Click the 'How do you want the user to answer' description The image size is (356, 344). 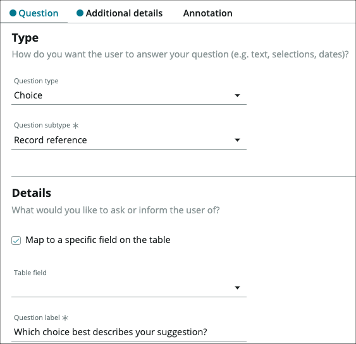[x=180, y=54]
